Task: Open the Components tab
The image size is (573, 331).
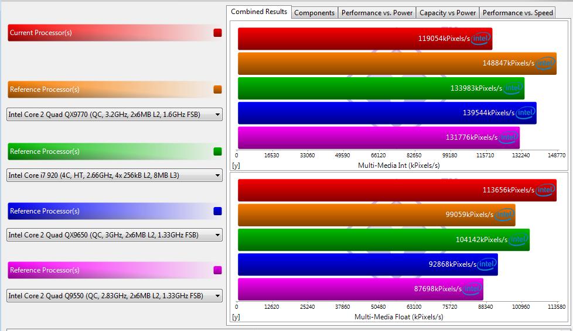Action: pos(314,13)
